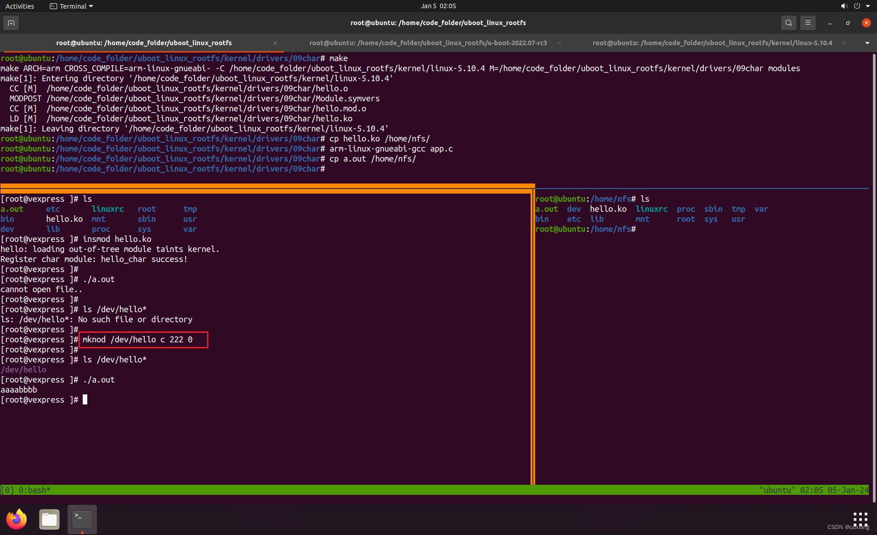Click the Terminal icon in the dock

click(x=82, y=519)
